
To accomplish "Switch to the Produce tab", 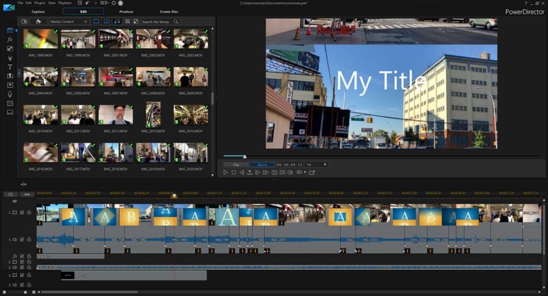I will point(126,11).
